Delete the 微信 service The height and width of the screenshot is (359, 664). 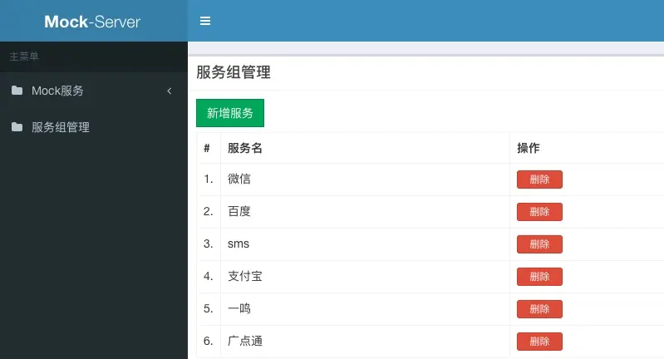[539, 179]
